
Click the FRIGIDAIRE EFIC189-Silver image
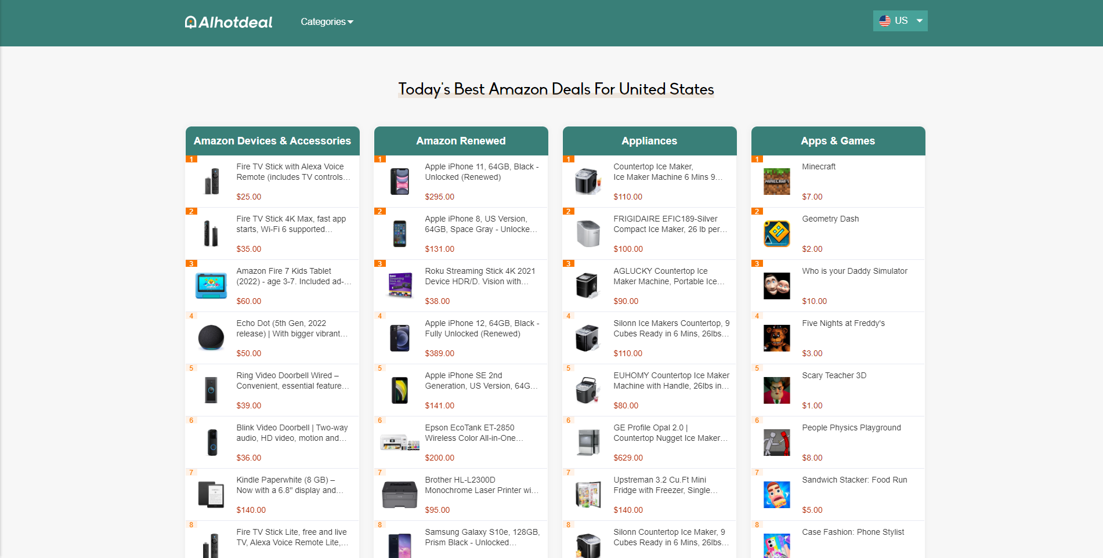click(x=588, y=234)
